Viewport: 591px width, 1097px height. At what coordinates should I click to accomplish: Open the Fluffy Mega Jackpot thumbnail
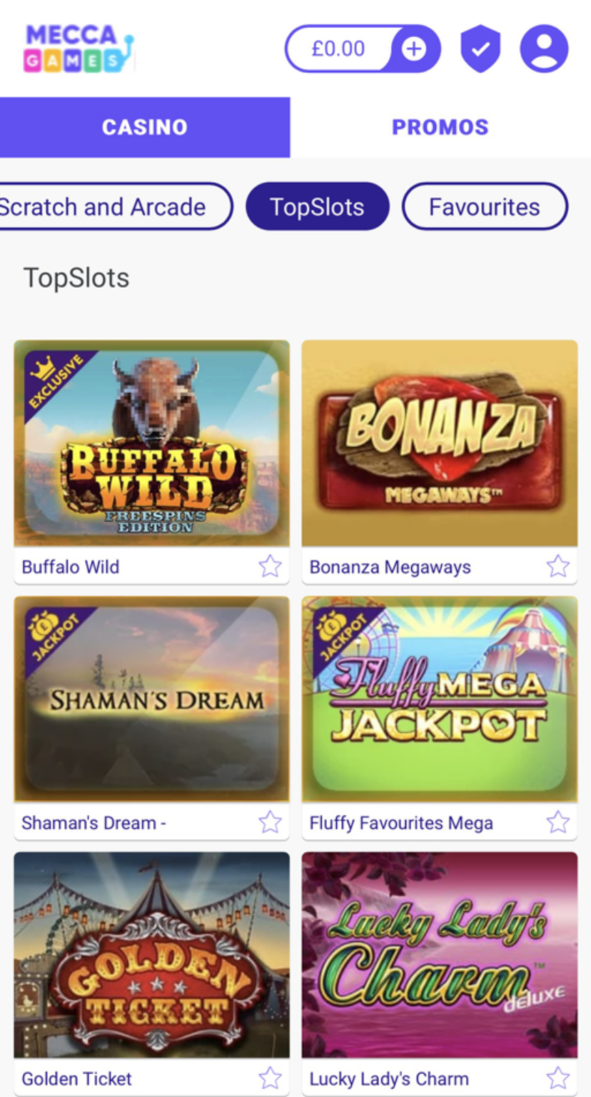pos(440,699)
